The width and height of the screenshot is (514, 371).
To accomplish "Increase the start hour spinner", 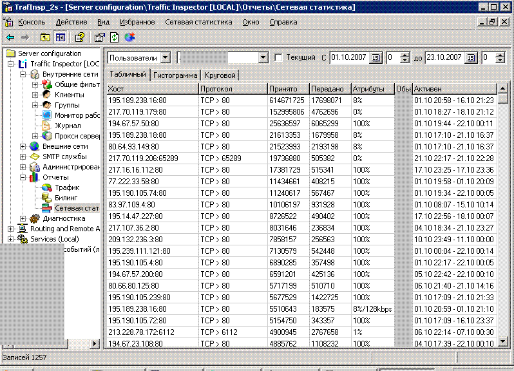I will pyautogui.click(x=405, y=55).
